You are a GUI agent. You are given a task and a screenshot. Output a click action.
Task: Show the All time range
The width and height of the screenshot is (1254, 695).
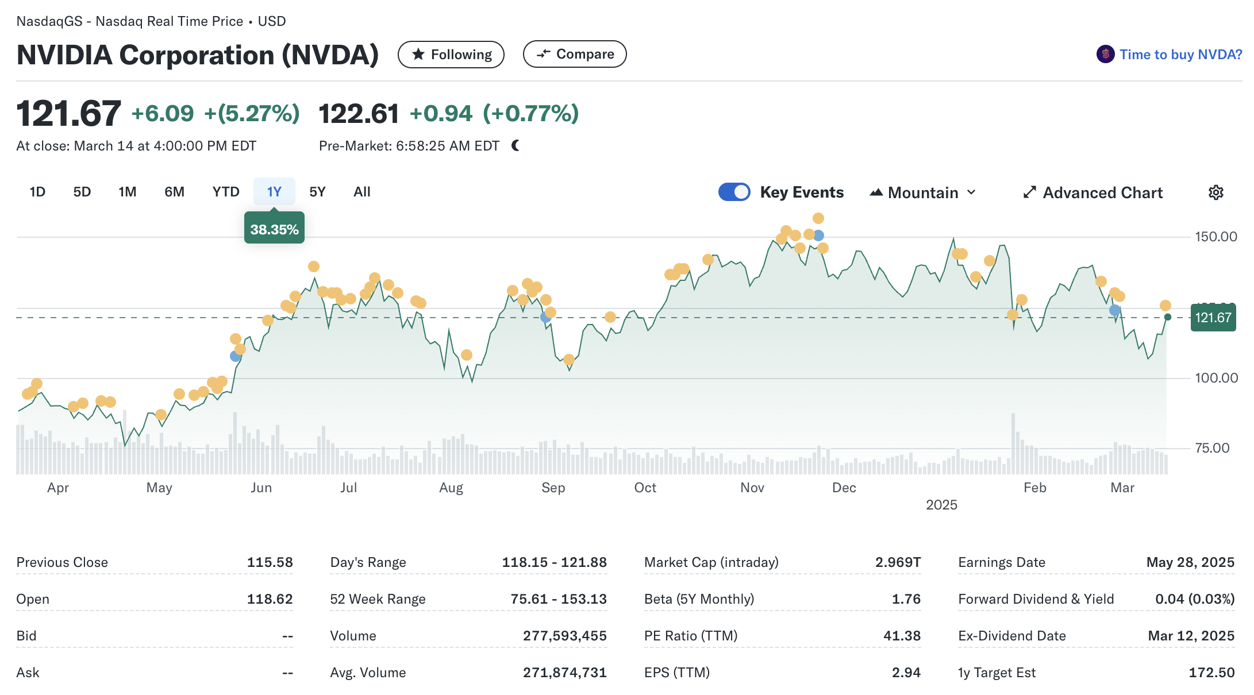point(361,192)
